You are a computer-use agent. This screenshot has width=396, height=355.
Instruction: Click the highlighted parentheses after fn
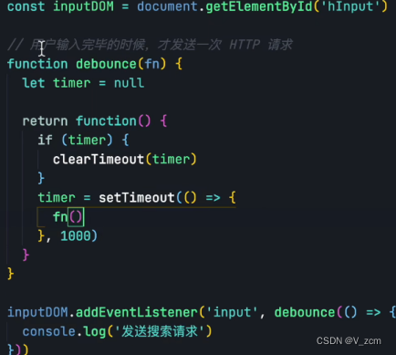tap(76, 217)
